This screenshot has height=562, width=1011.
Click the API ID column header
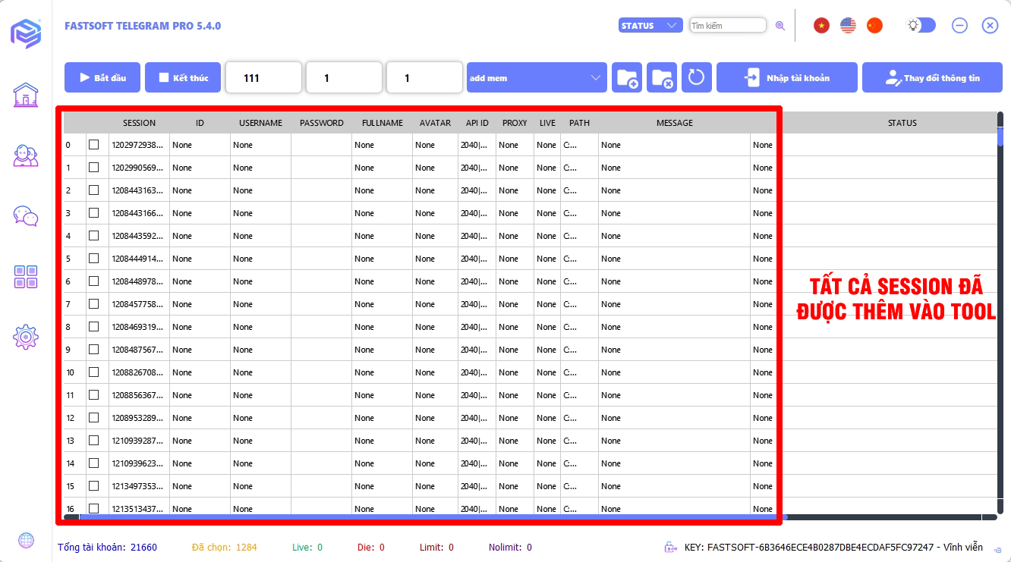(477, 123)
